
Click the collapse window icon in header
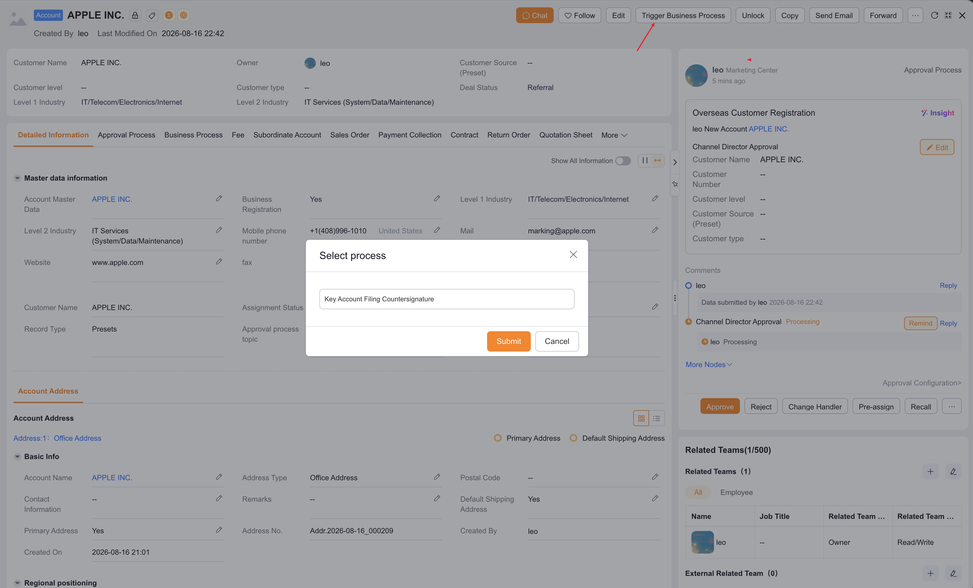pos(948,16)
